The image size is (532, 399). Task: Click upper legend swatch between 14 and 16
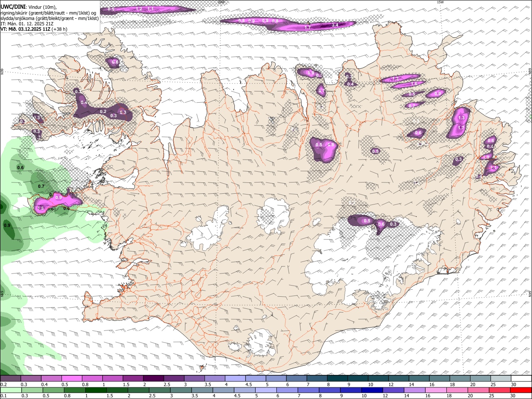tap(419, 378)
